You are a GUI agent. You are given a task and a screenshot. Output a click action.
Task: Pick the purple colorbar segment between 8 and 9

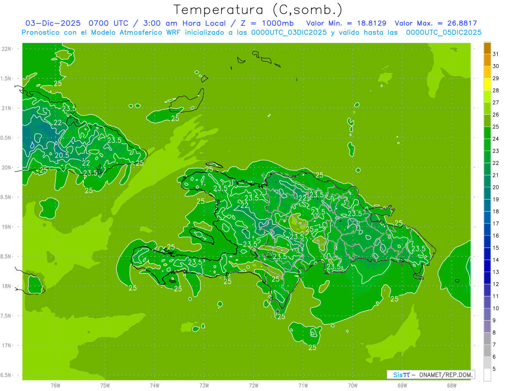coord(487,327)
